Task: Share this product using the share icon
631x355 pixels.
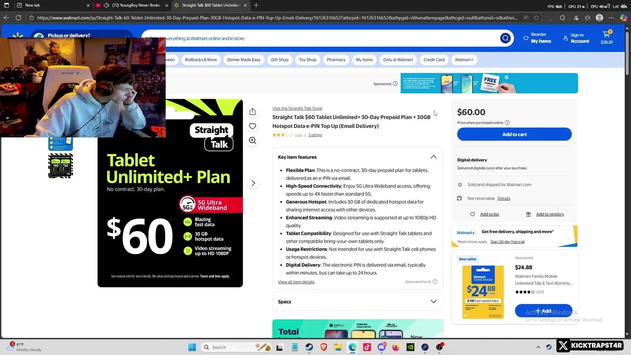Action: [x=252, y=111]
